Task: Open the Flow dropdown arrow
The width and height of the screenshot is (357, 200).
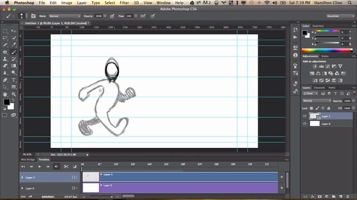Action: [136, 16]
